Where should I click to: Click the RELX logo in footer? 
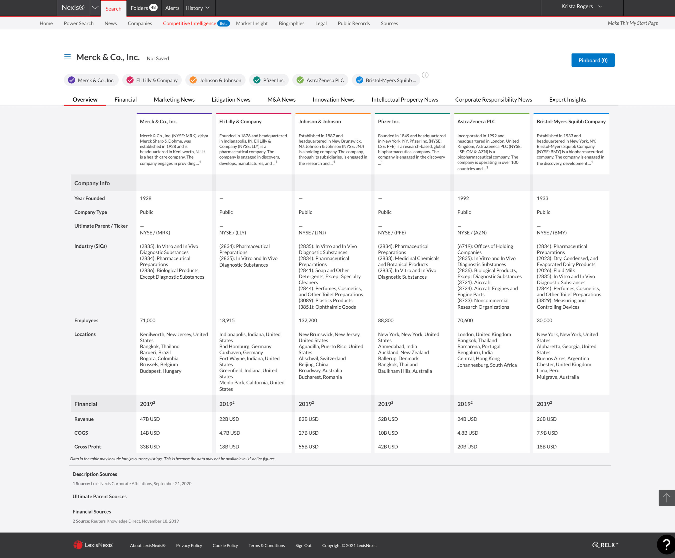coord(605,545)
